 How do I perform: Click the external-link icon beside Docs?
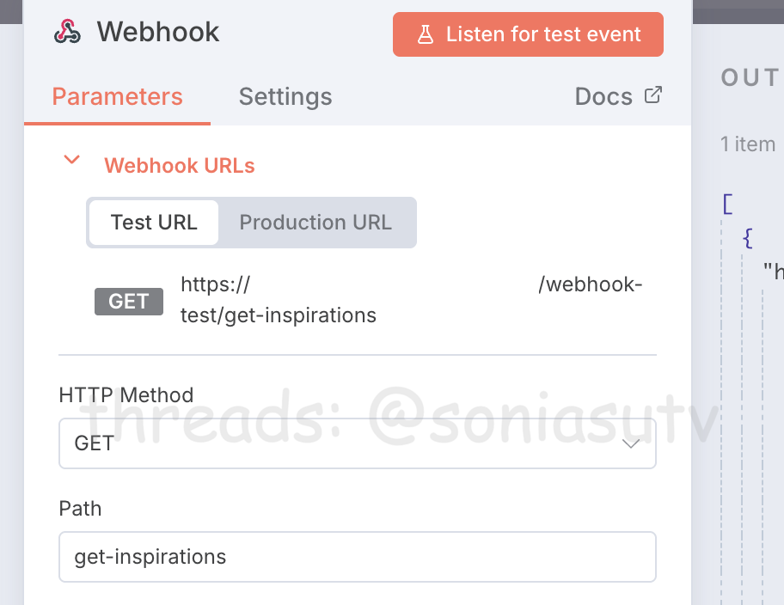pyautogui.click(x=653, y=95)
